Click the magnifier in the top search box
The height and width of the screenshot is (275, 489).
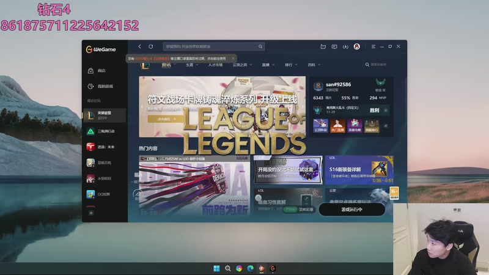coord(260,46)
